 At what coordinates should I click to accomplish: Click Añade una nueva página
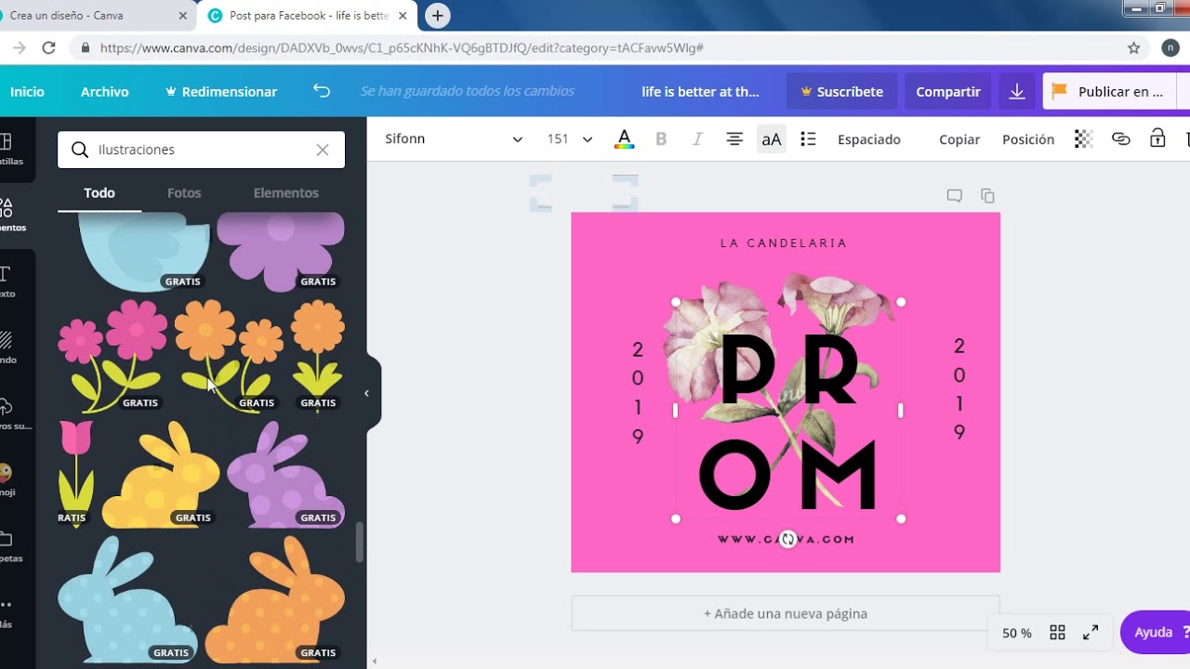click(x=786, y=613)
